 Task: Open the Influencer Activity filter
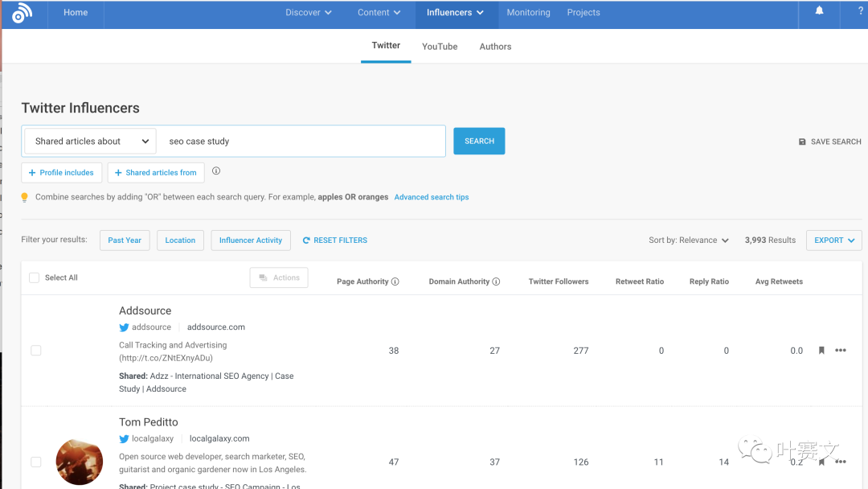tap(251, 240)
